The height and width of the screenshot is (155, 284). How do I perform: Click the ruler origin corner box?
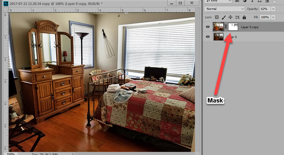[x=6, y=10]
